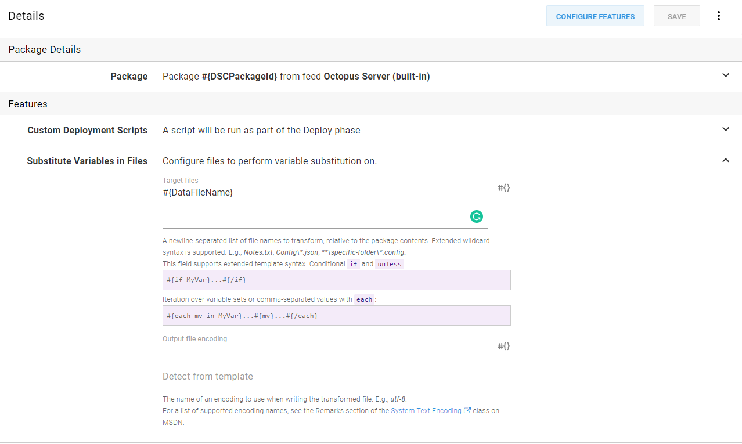Screen dimensions: 742x444
Task: Click the Configure Features button
Action: click(595, 16)
